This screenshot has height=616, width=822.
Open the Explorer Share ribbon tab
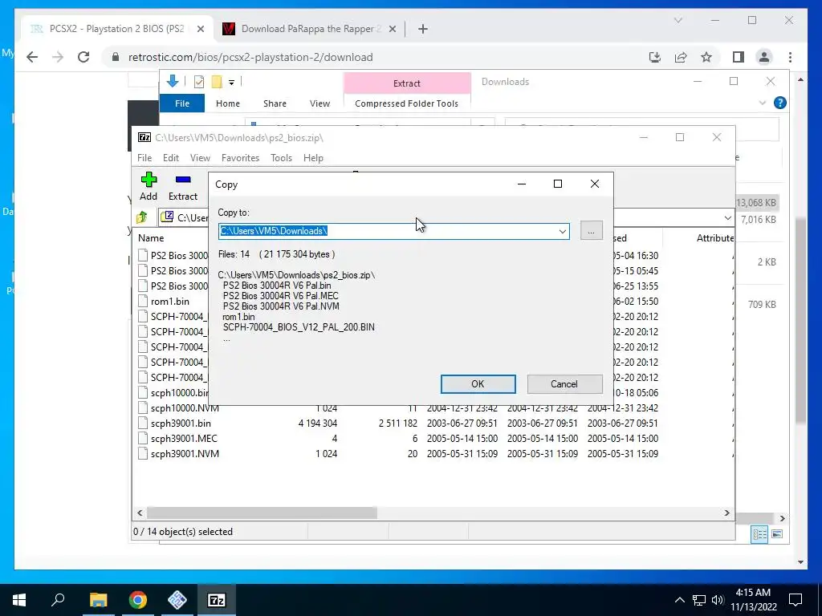[x=275, y=103]
